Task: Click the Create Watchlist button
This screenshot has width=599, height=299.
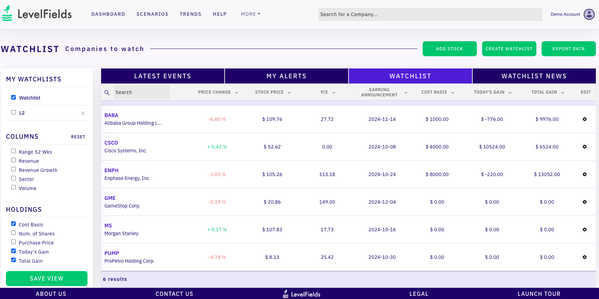Action: (509, 49)
